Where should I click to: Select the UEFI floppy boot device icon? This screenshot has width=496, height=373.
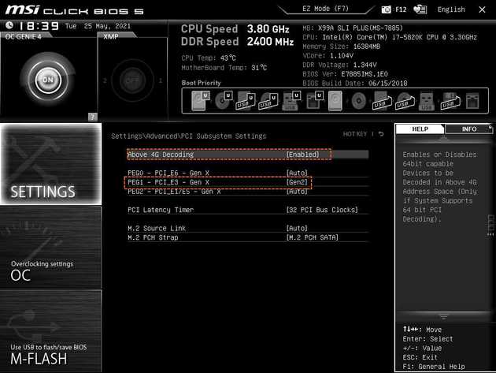[314, 100]
